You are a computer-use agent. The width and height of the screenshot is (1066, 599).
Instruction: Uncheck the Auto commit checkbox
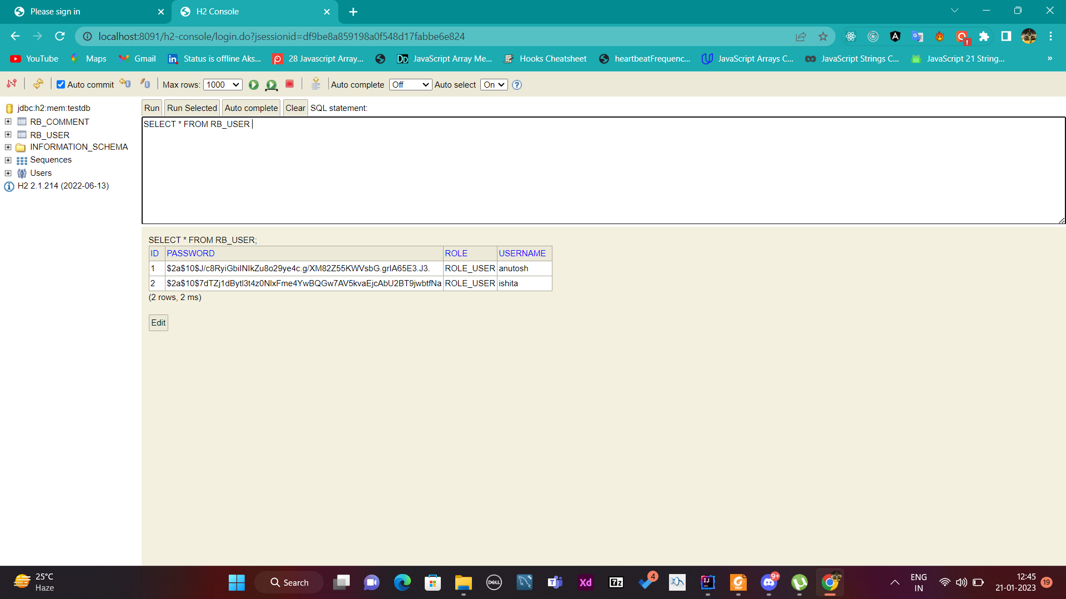click(61, 84)
